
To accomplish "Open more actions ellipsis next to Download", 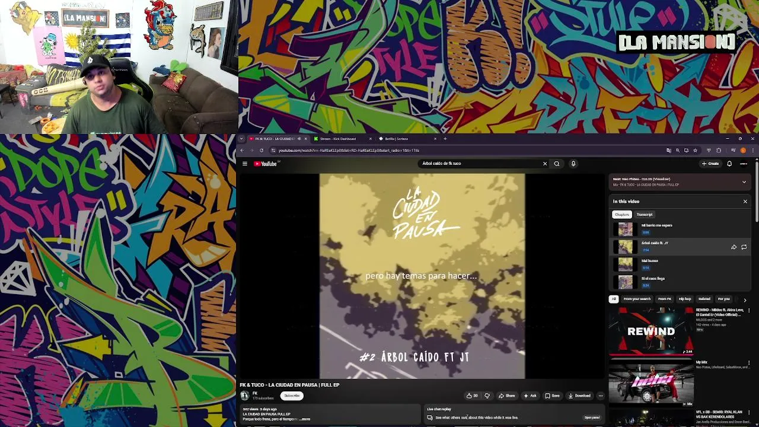I will [x=601, y=396].
